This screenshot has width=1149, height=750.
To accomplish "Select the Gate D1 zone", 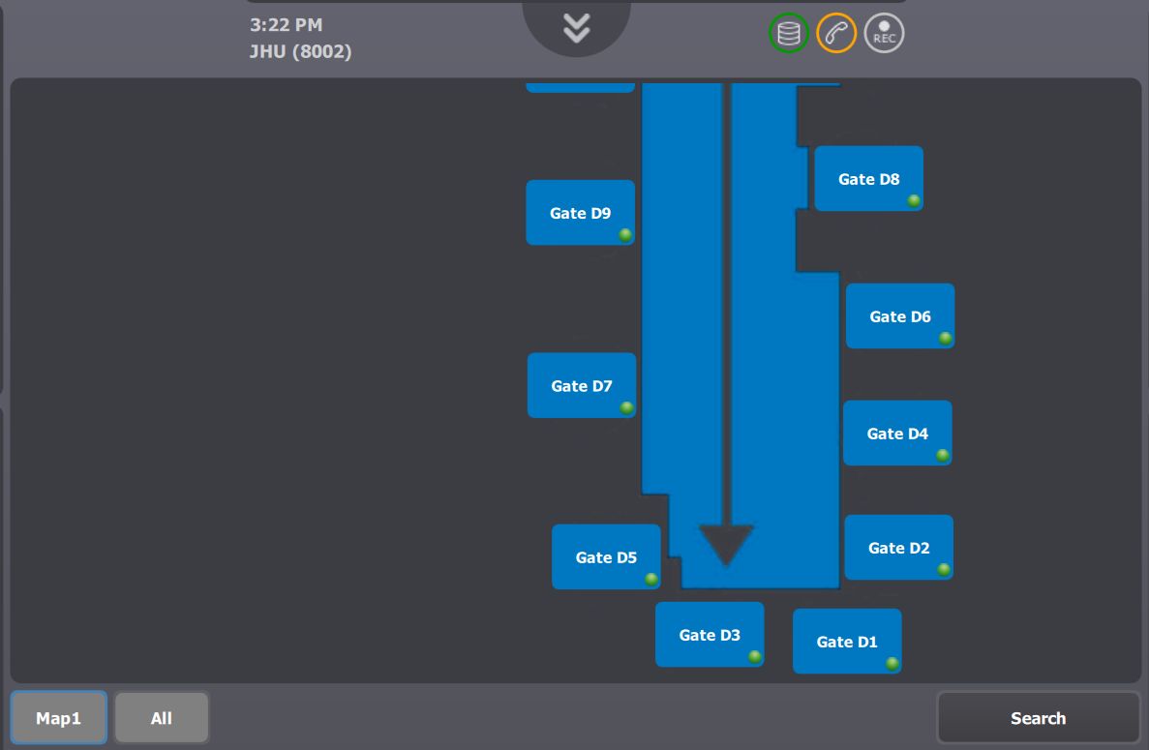I will pyautogui.click(x=847, y=641).
